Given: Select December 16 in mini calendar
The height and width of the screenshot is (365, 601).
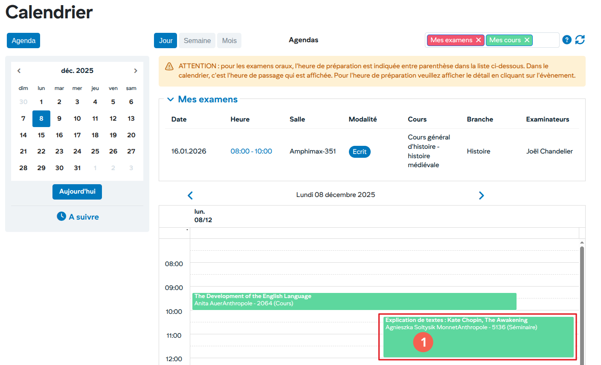Looking at the screenshot, I should click(x=59, y=135).
